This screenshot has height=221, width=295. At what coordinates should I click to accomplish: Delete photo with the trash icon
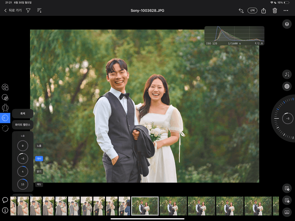(x=275, y=11)
